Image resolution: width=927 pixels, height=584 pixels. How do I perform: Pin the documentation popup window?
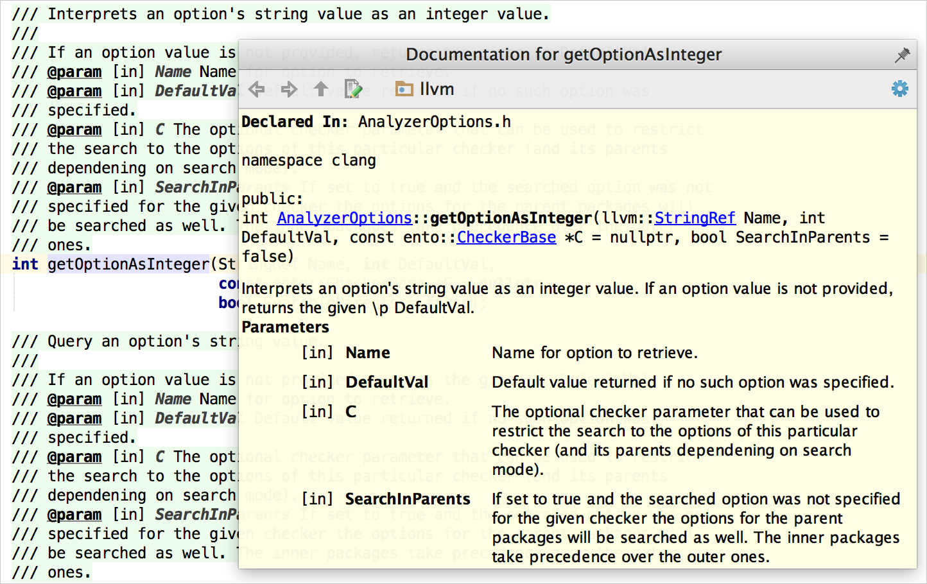tap(902, 55)
